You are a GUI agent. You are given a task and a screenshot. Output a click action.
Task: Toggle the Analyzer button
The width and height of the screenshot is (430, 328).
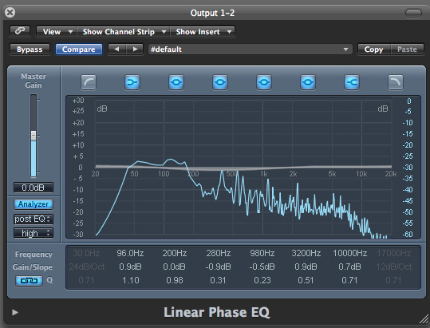pyautogui.click(x=34, y=204)
